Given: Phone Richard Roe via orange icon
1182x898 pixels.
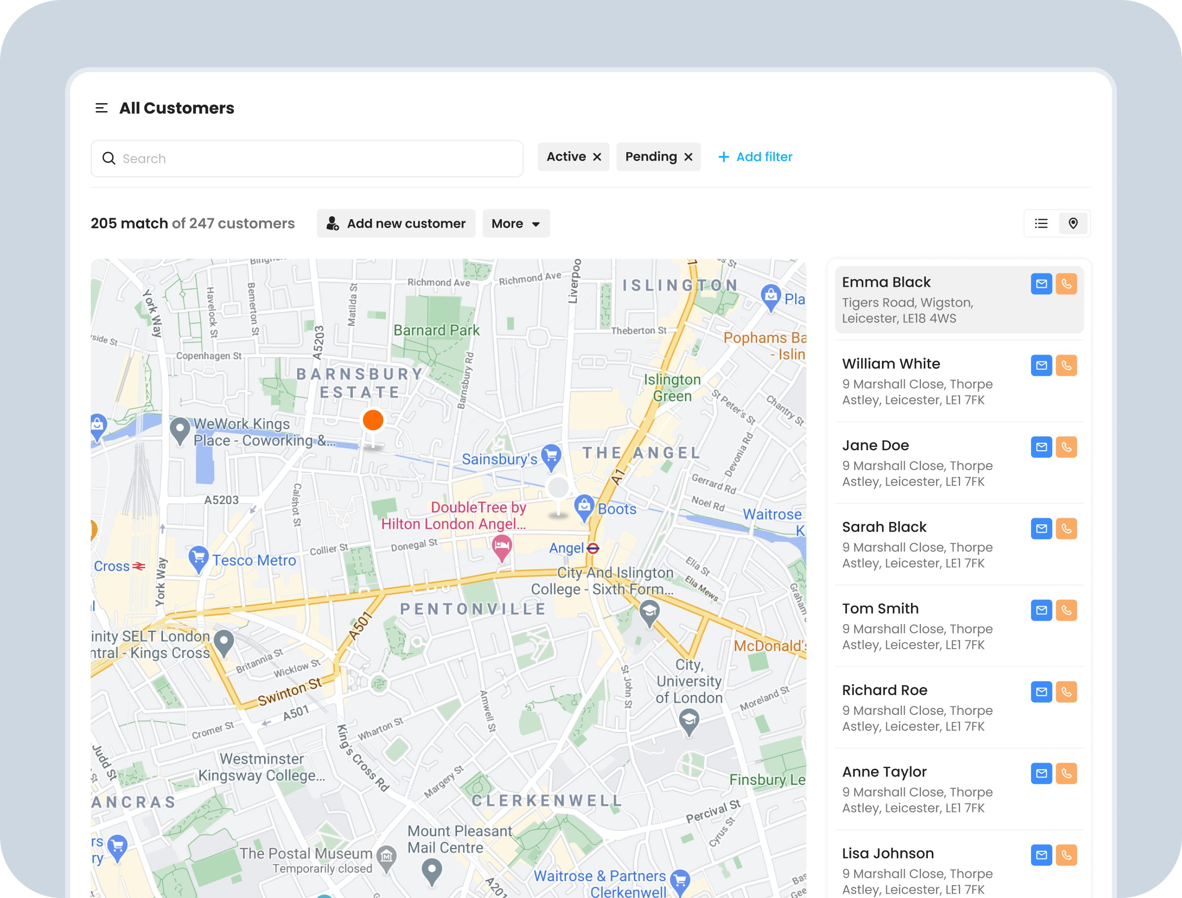Looking at the screenshot, I should tap(1066, 692).
